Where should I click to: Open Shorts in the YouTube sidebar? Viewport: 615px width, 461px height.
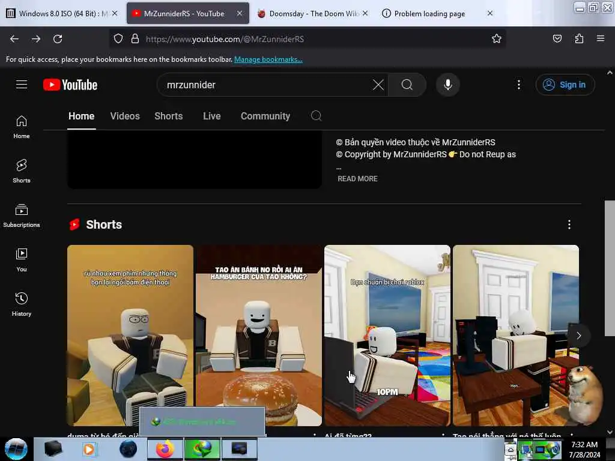pyautogui.click(x=22, y=171)
